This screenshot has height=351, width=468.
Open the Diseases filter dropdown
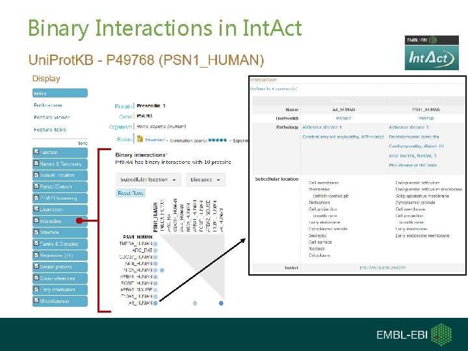[205, 179]
